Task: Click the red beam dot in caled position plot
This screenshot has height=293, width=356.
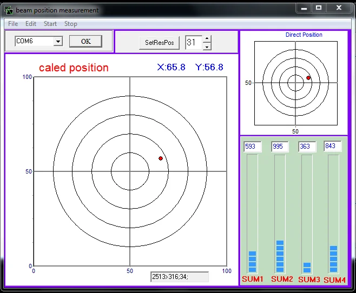Action: 161,158
